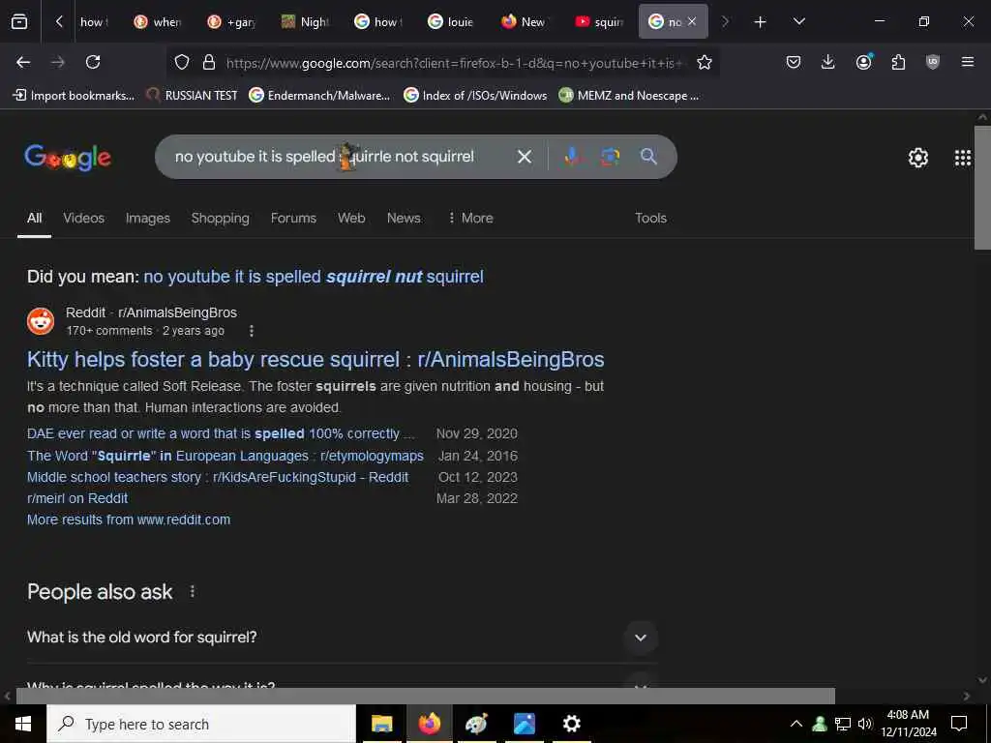Open People also ask options menu
The image size is (991, 743).
[193, 592]
